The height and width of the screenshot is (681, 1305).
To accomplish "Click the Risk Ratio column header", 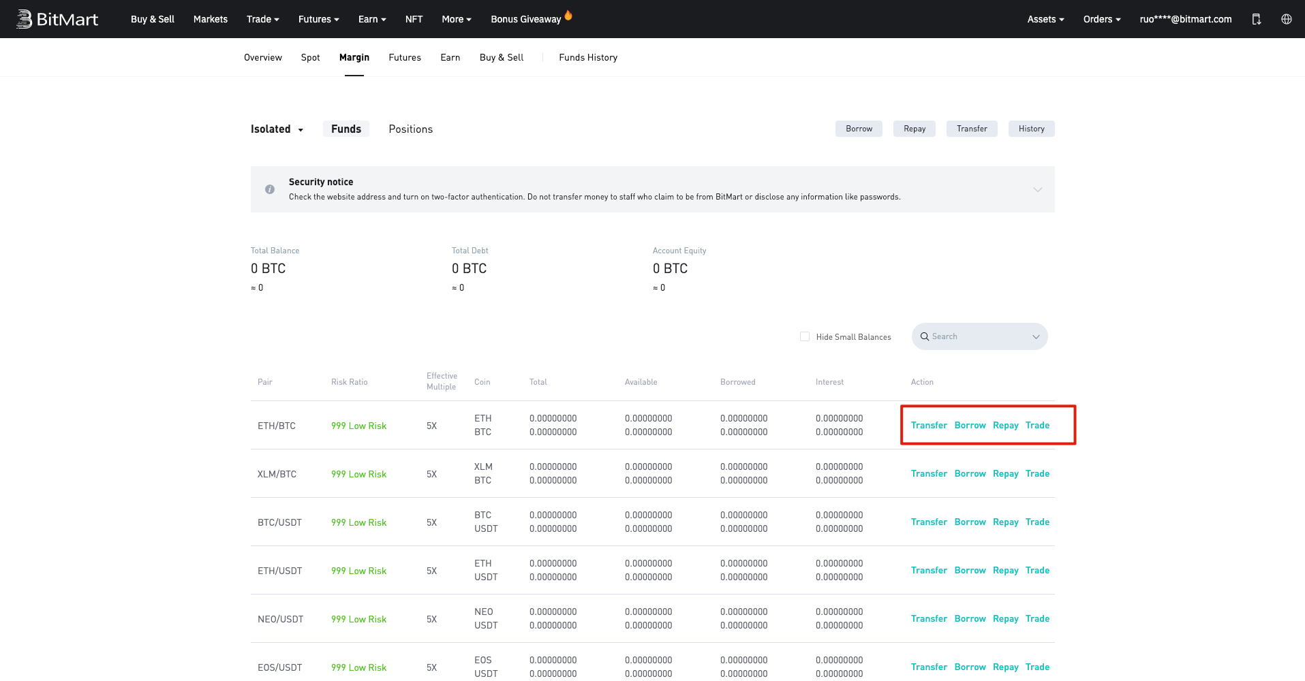I will pos(349,382).
